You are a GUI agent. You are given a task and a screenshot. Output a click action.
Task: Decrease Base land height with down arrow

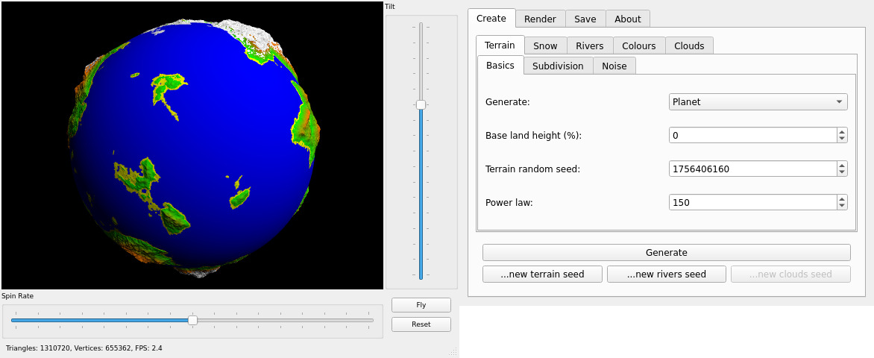point(842,139)
